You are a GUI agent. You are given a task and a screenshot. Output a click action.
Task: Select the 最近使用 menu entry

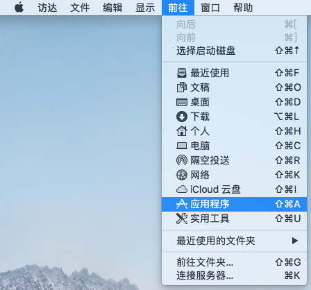click(x=234, y=73)
